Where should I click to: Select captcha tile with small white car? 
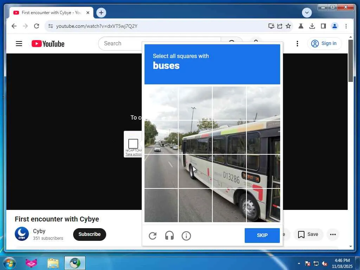click(161, 137)
